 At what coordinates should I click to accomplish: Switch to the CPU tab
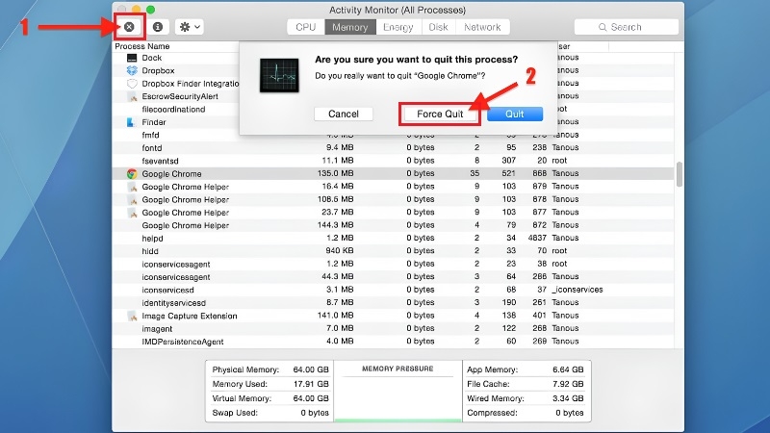coord(305,27)
